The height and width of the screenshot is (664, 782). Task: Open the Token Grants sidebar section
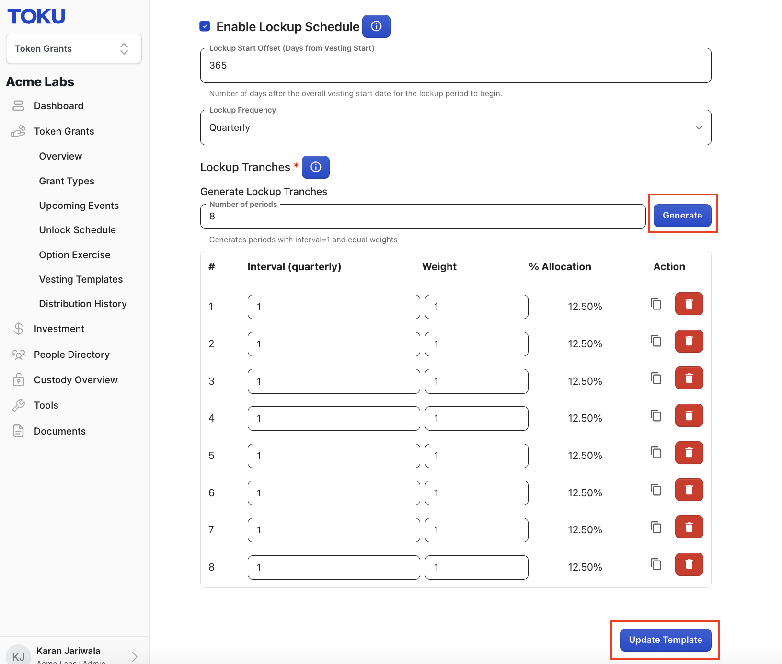(64, 131)
